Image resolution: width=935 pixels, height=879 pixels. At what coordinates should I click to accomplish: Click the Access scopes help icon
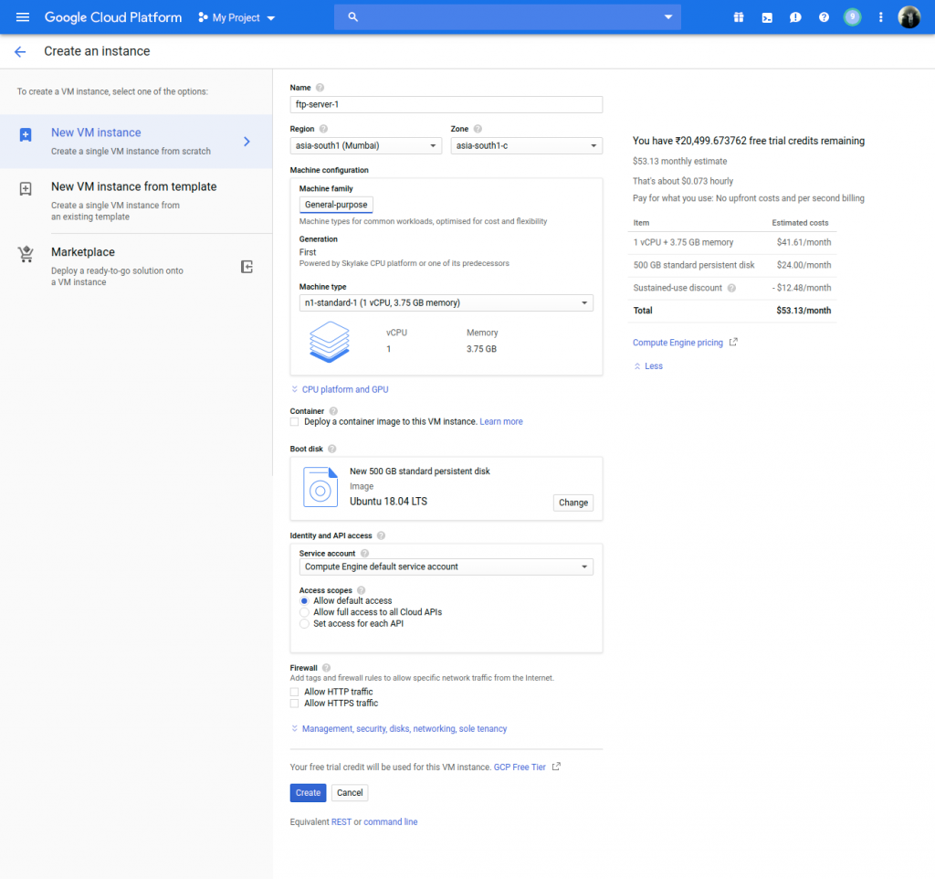[362, 591]
